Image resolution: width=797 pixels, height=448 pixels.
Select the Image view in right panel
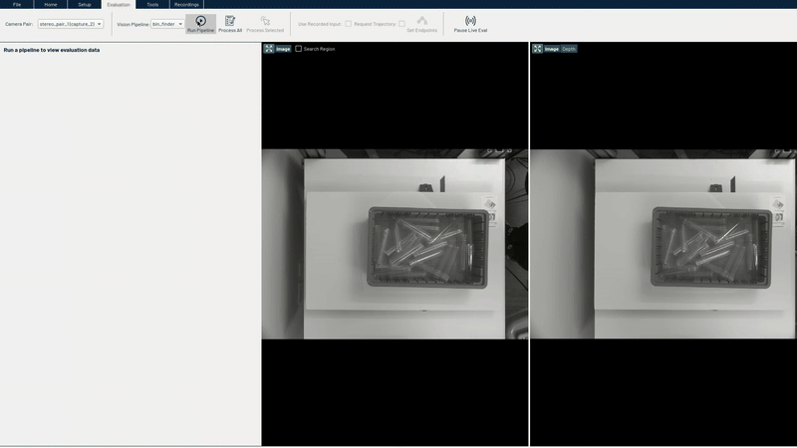551,48
